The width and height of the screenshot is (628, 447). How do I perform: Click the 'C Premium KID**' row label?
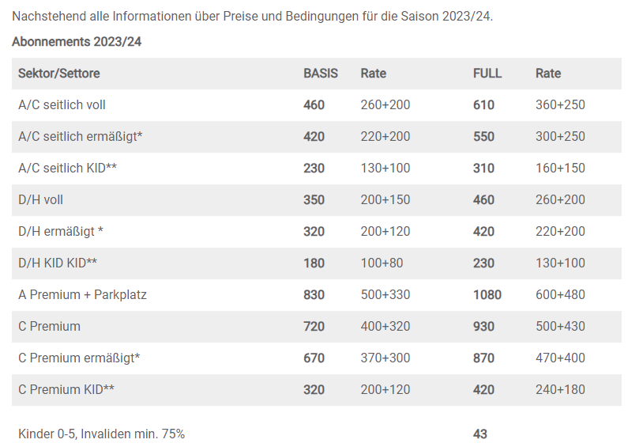(66, 390)
